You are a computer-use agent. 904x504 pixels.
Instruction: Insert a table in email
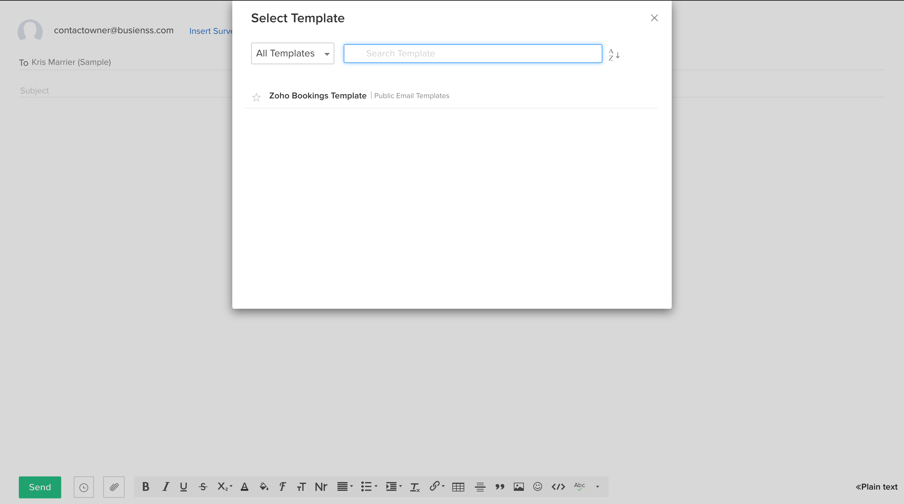coord(458,487)
